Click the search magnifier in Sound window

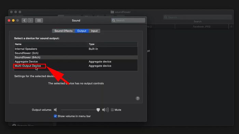click(x=114, y=20)
